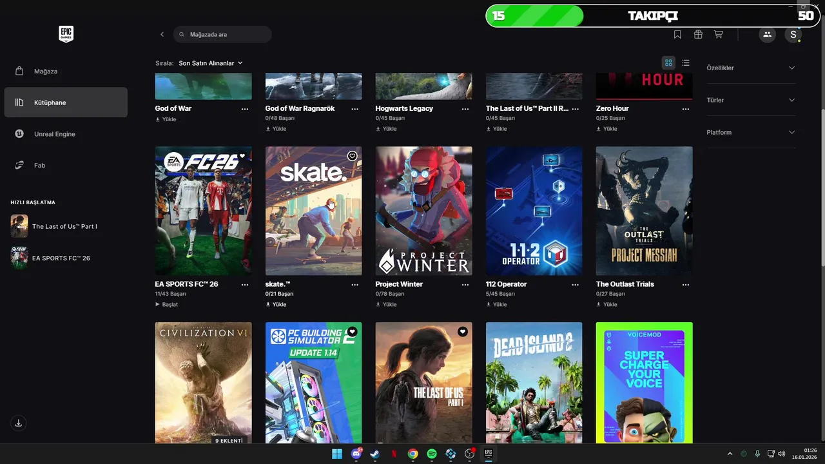The width and height of the screenshot is (825, 464).
Task: Open Fab in the sidebar
Action: click(x=66, y=165)
